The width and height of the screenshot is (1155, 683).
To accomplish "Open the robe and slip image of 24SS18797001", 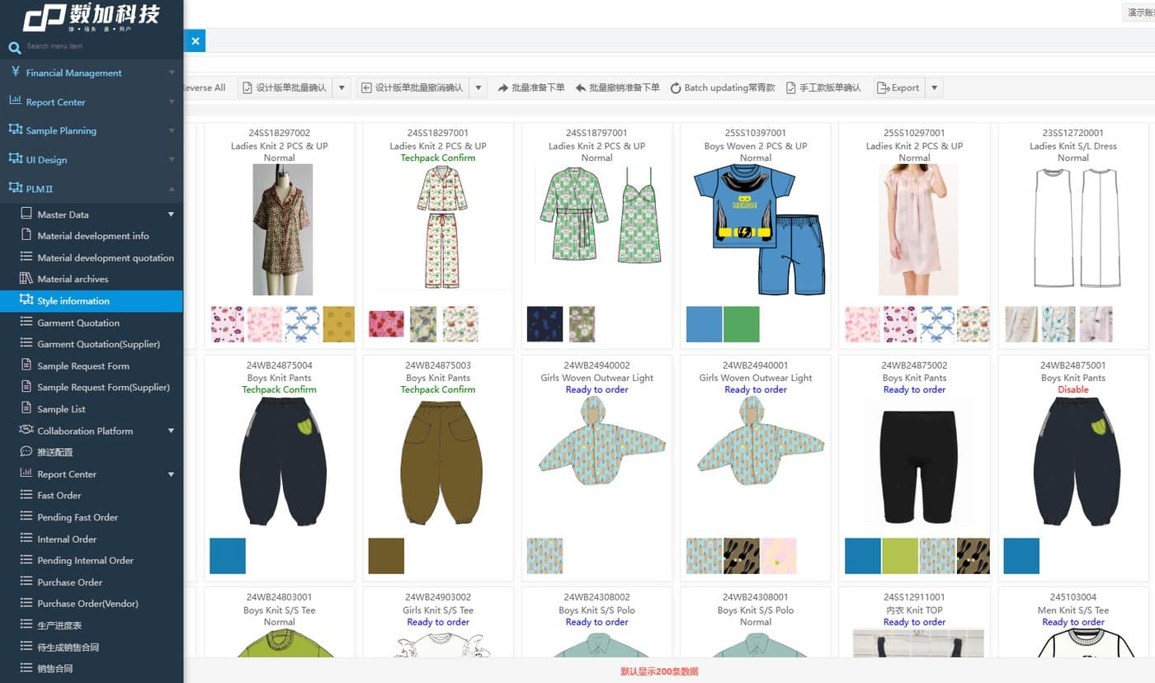I will pos(601,216).
